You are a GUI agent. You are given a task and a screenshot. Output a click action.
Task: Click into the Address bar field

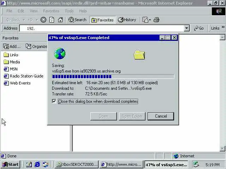pyautogui.click(x=102, y=28)
